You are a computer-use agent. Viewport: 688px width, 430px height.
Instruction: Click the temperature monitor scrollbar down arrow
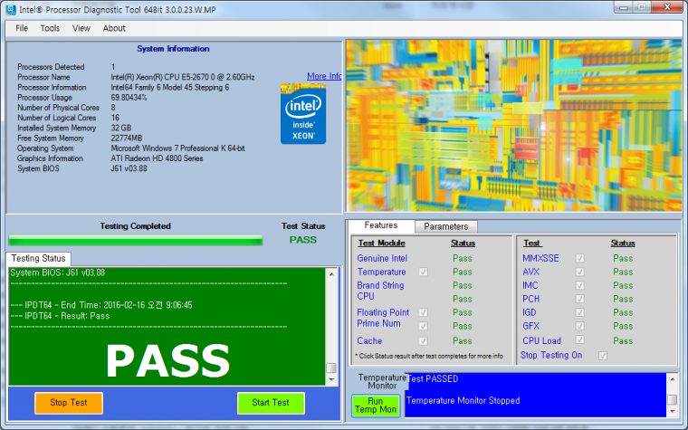[x=672, y=412]
